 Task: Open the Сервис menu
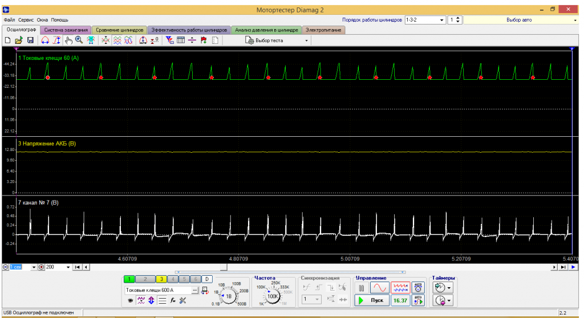click(x=26, y=20)
